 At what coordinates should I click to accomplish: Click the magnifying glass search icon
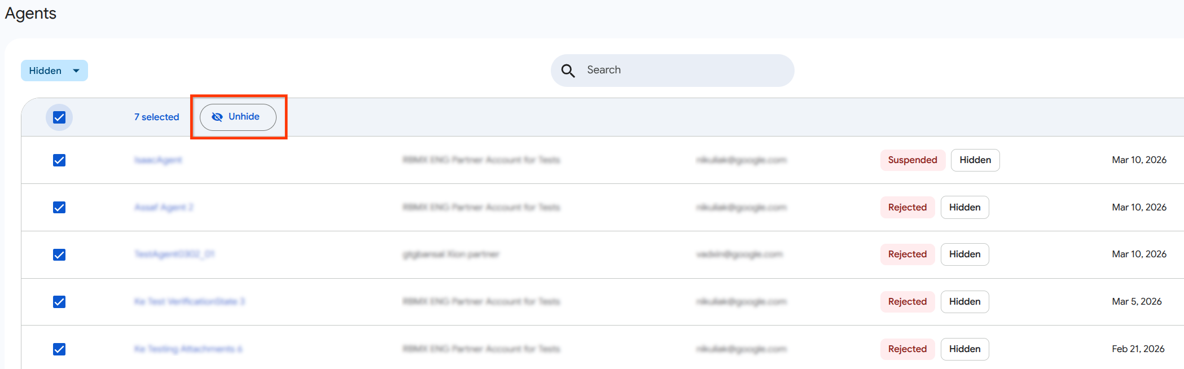click(x=568, y=71)
